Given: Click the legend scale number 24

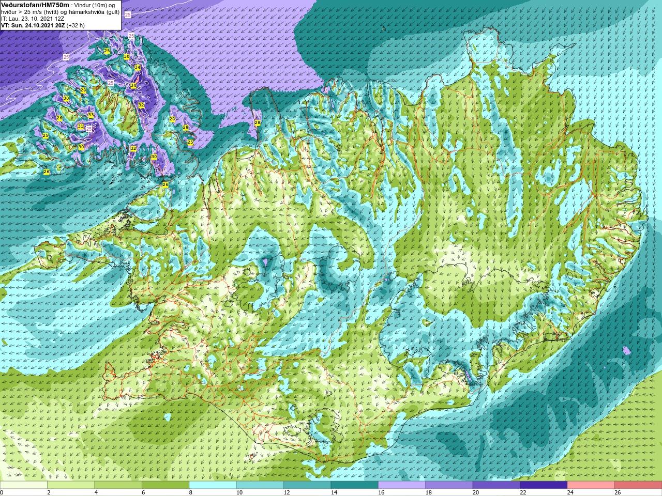Looking at the screenshot, I should point(570,492).
